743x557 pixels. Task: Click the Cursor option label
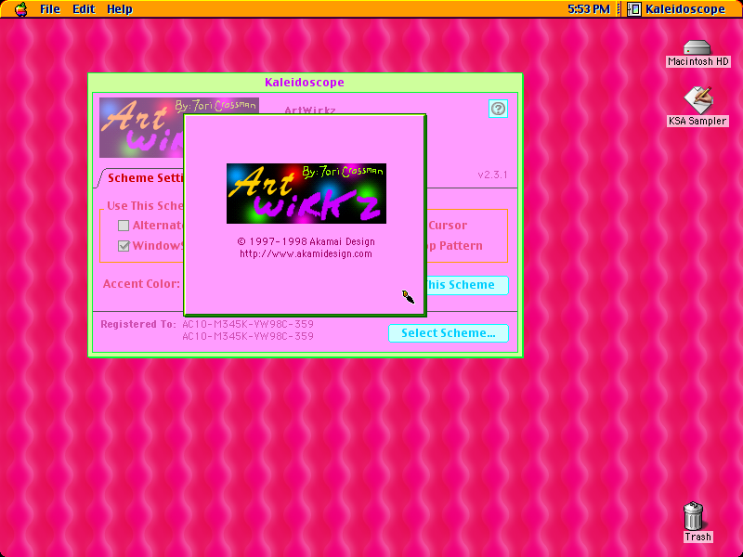point(448,226)
